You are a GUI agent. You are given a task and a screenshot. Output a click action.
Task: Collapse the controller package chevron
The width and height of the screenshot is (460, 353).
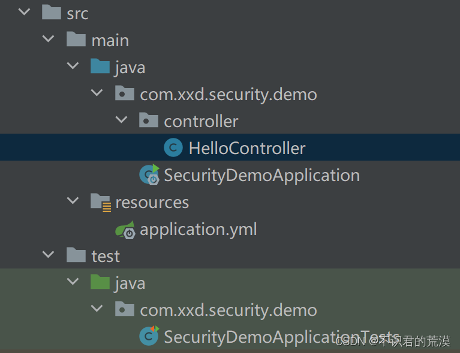coord(122,120)
